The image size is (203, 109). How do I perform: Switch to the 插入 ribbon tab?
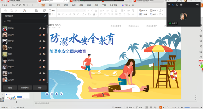tap(51, 5)
